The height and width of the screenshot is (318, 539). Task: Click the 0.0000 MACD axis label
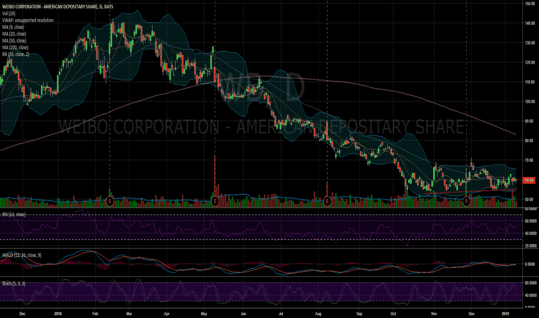[531, 264]
